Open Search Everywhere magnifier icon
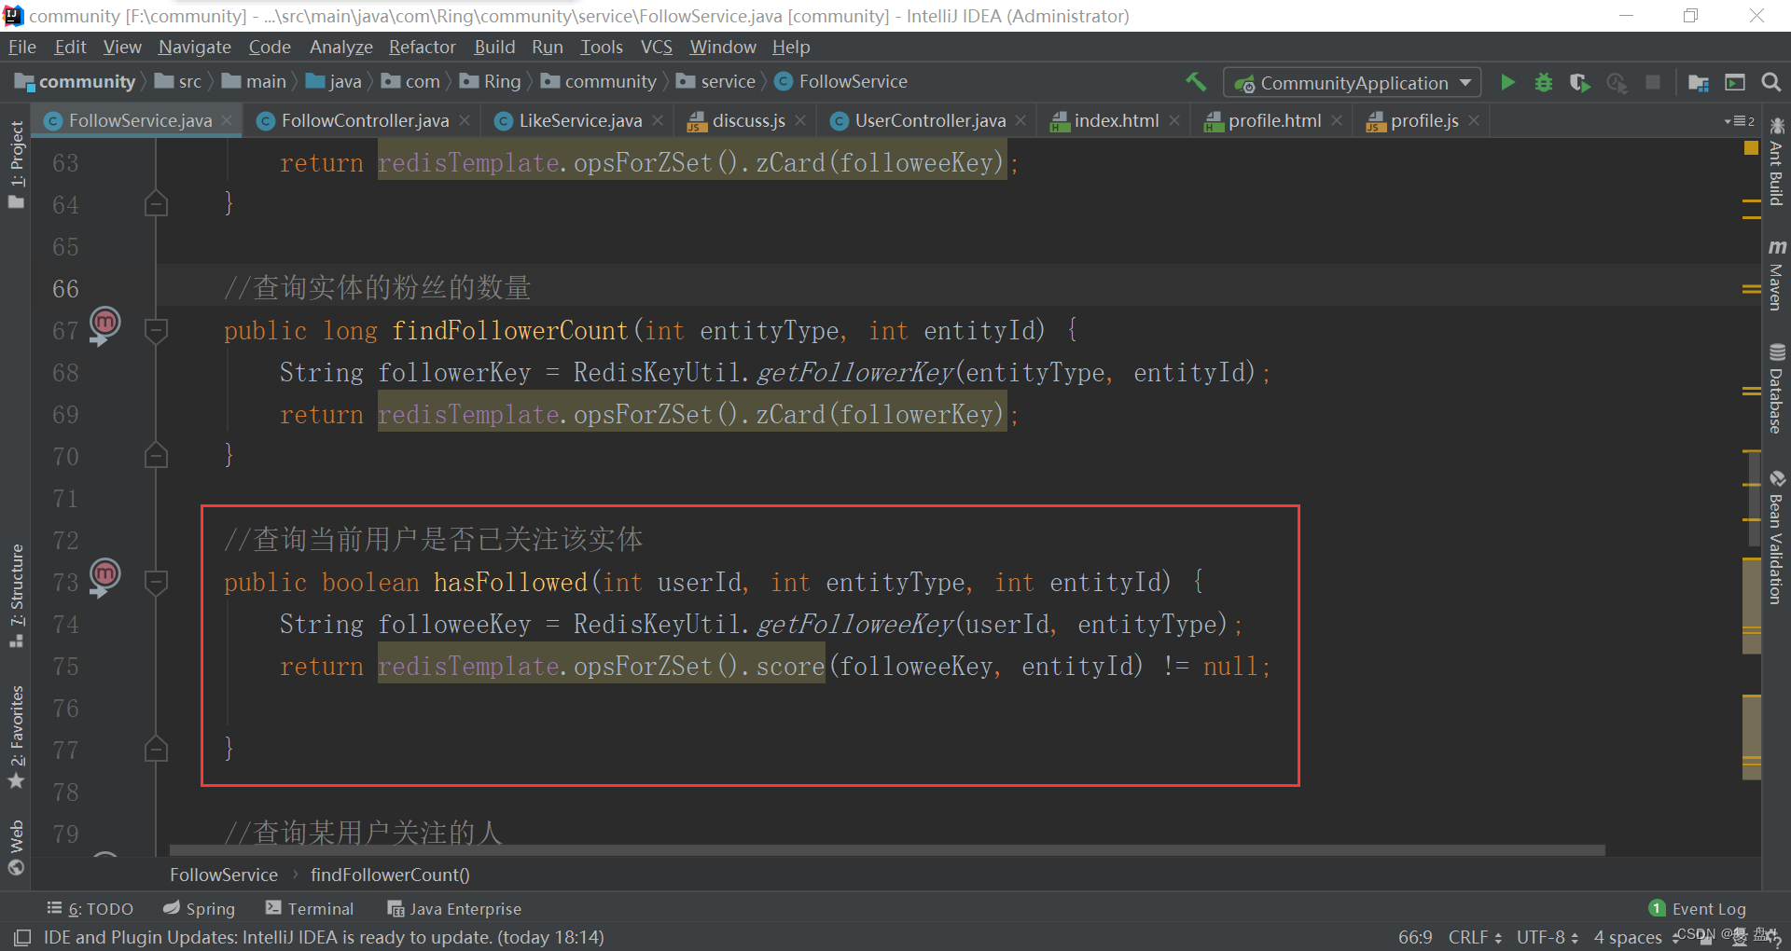This screenshot has height=951, width=1791. (1770, 82)
